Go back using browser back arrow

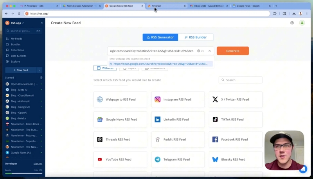[x=6, y=14]
